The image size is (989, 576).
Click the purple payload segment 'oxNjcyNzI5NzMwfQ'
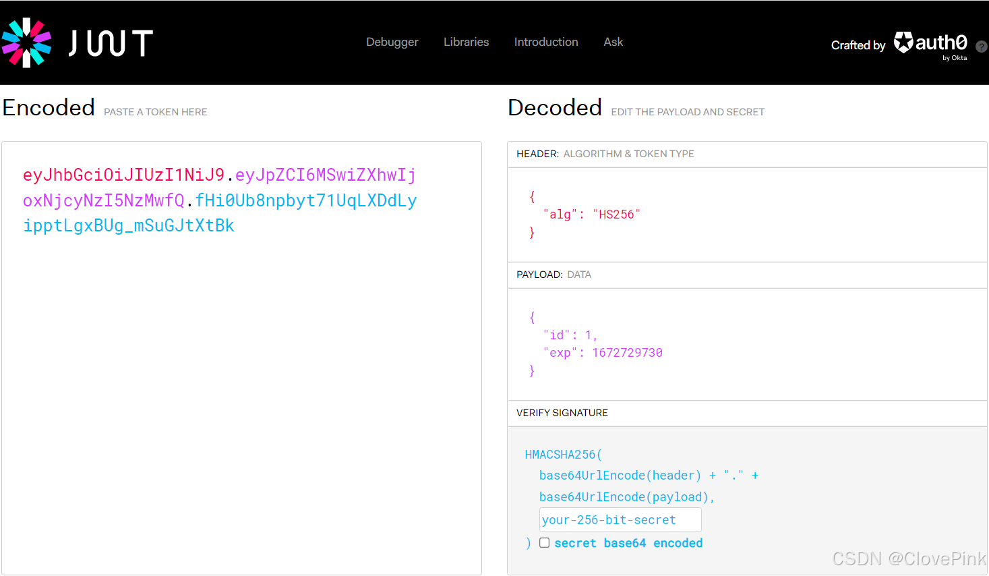(x=103, y=201)
